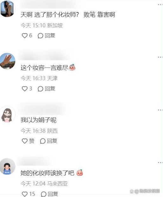This screenshot has width=163, height=197.
Task: Like the comment posted from 新加坡
Action: point(25,36)
